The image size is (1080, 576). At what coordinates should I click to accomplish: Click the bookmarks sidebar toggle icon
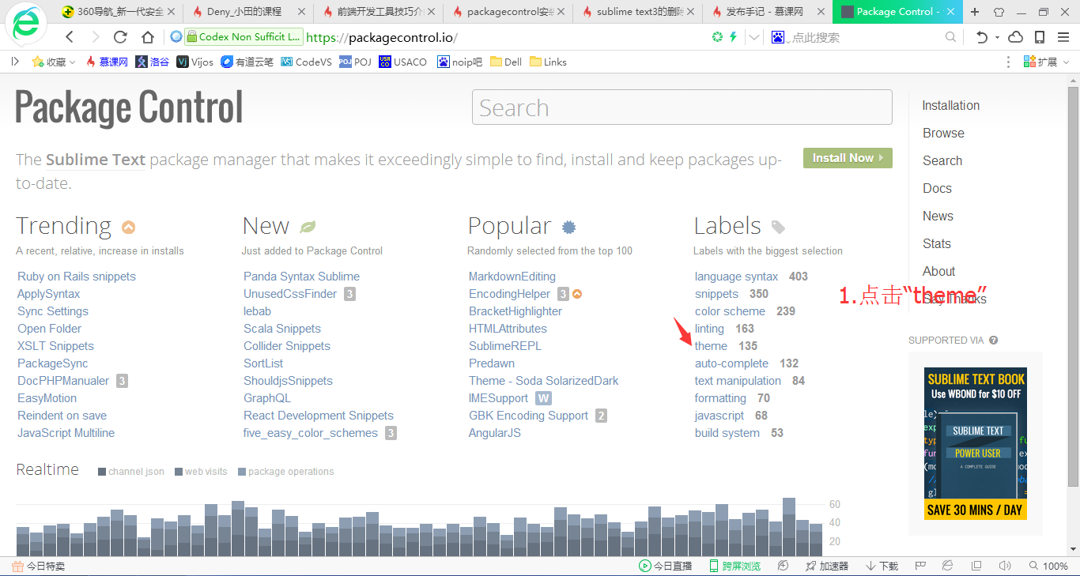point(15,62)
